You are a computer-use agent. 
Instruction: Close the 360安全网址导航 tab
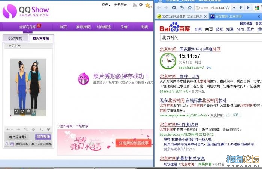[205, 16]
